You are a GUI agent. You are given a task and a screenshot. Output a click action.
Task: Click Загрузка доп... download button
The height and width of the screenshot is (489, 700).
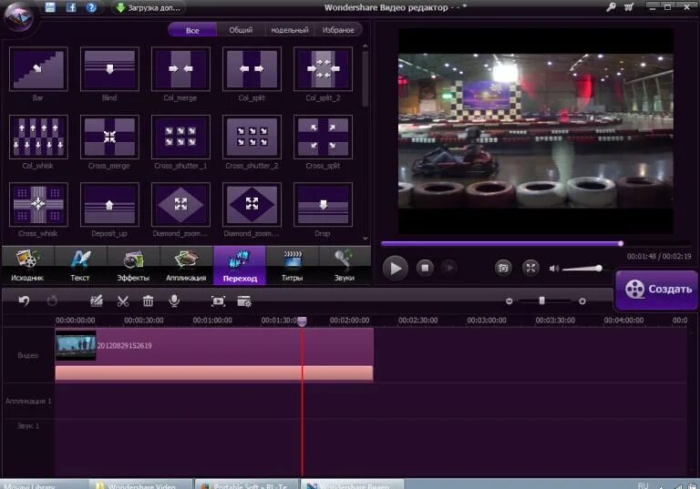(149, 7)
